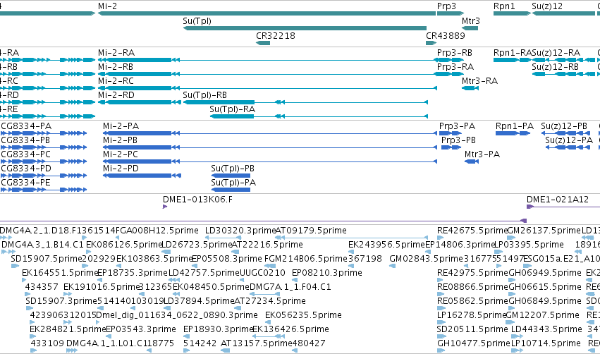Open coding sequence Mi-2-PD
The image size is (600, 354).
pyautogui.click(x=142, y=176)
